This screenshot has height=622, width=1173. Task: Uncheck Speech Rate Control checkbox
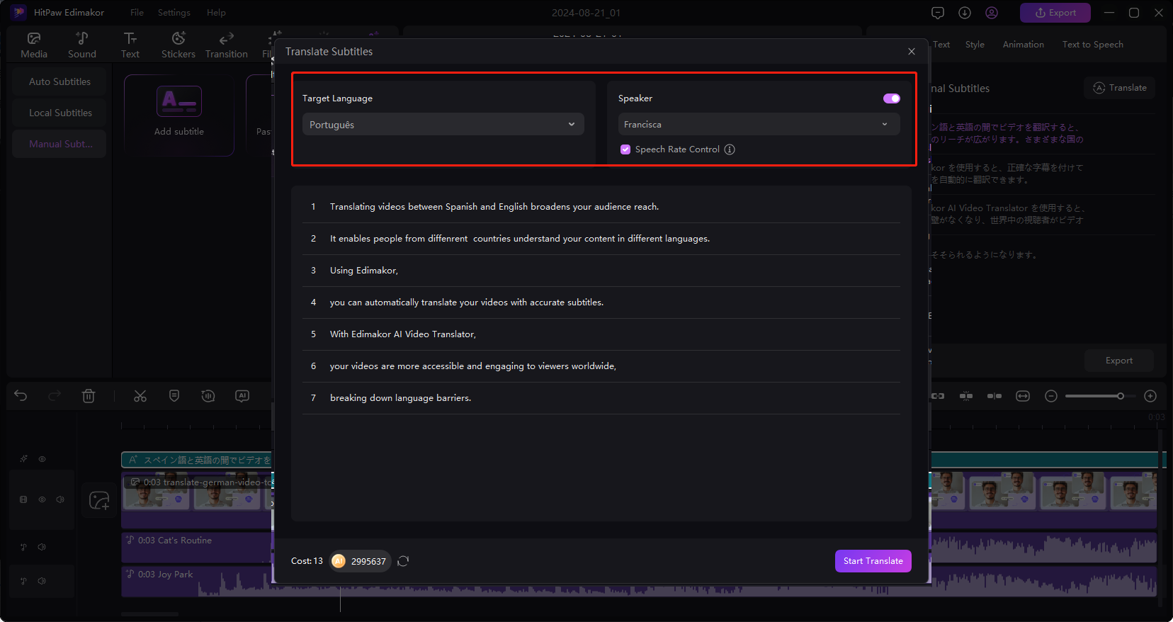pyautogui.click(x=625, y=149)
